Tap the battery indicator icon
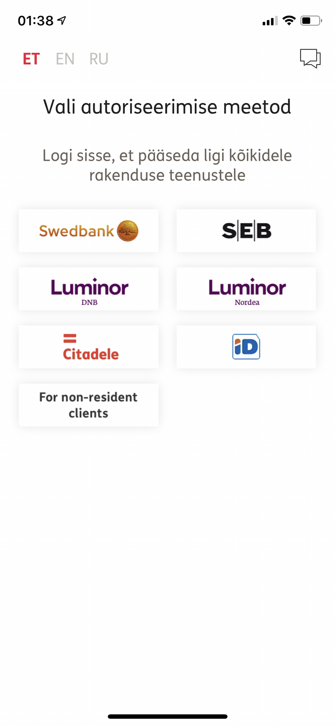 [311, 20]
